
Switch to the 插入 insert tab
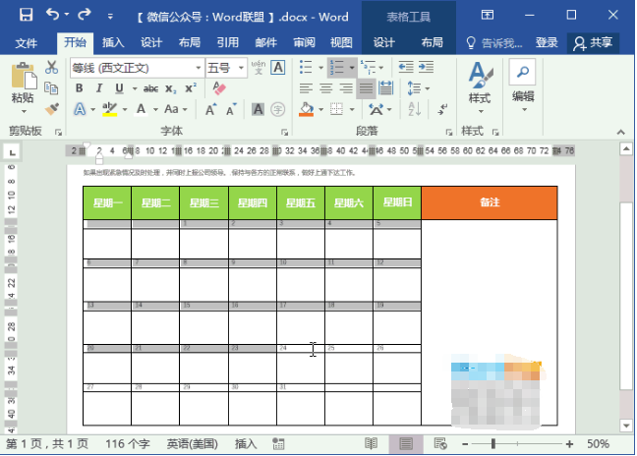point(113,42)
